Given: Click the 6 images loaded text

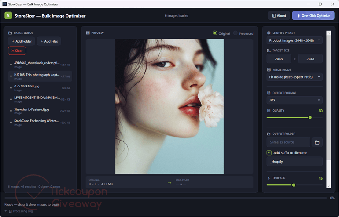Looking at the screenshot, I should pyautogui.click(x=177, y=16).
